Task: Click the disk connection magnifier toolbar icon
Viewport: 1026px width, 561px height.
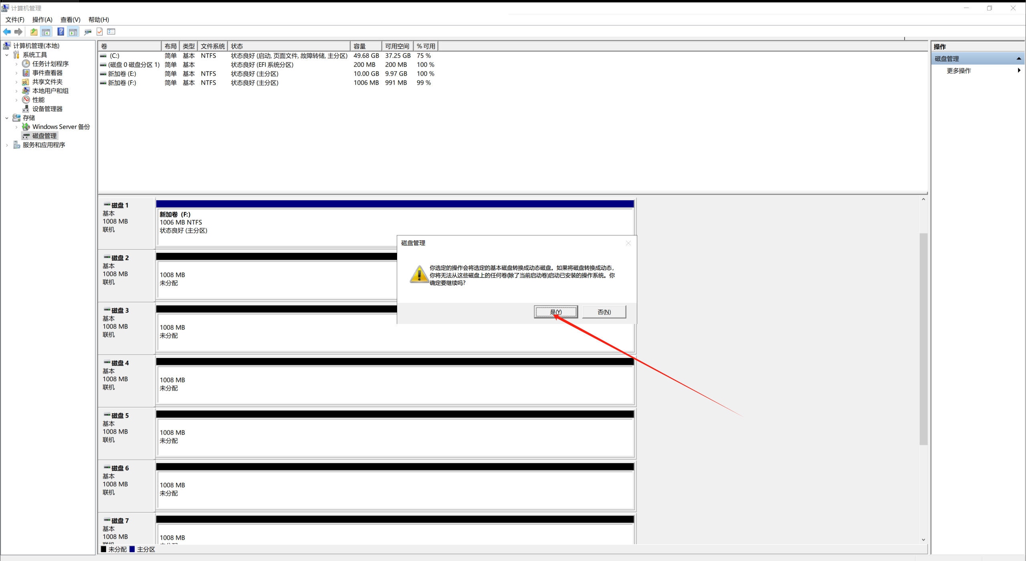Action: click(87, 32)
